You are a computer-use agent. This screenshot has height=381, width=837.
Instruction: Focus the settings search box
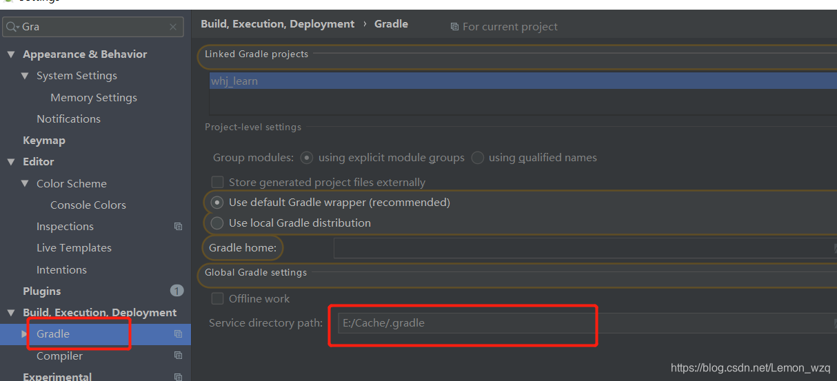point(93,27)
